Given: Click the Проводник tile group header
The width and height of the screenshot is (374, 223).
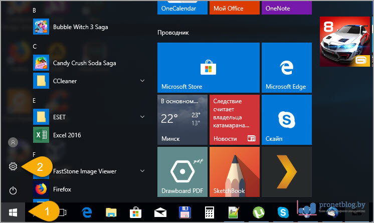Looking at the screenshot, I should 173,33.
